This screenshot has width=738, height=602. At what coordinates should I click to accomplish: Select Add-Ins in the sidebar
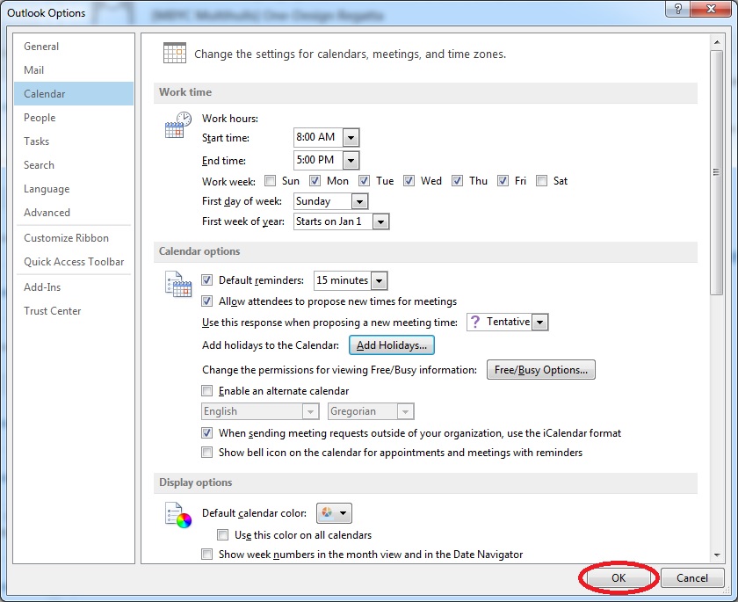(74, 287)
